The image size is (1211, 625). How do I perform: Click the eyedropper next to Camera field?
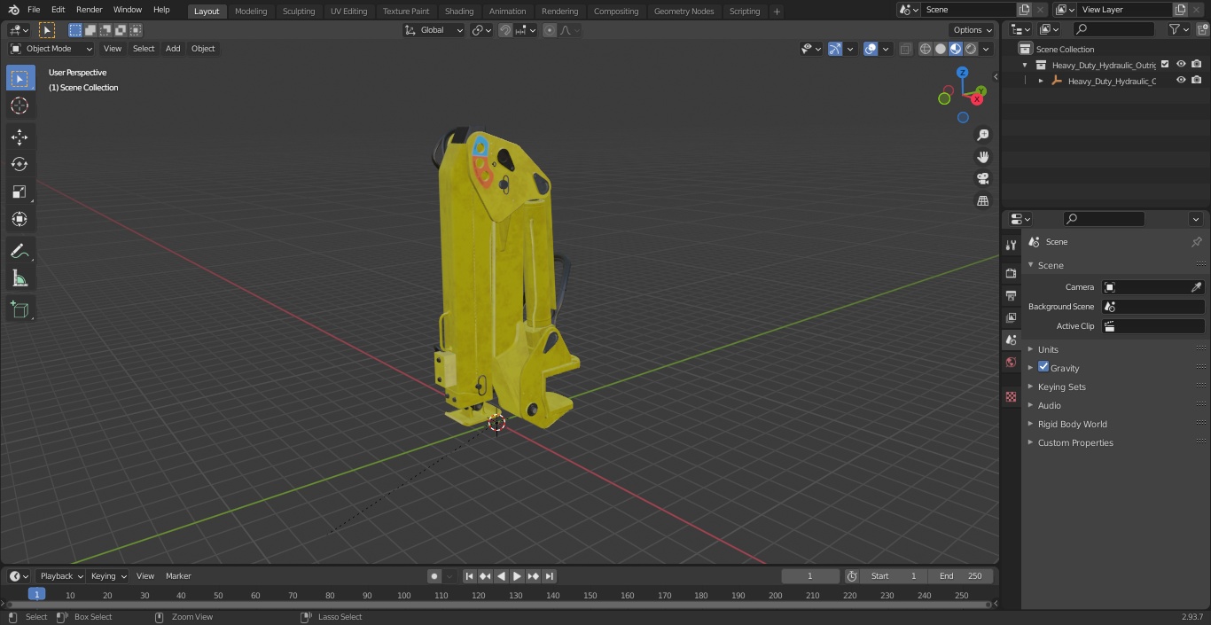point(1196,287)
